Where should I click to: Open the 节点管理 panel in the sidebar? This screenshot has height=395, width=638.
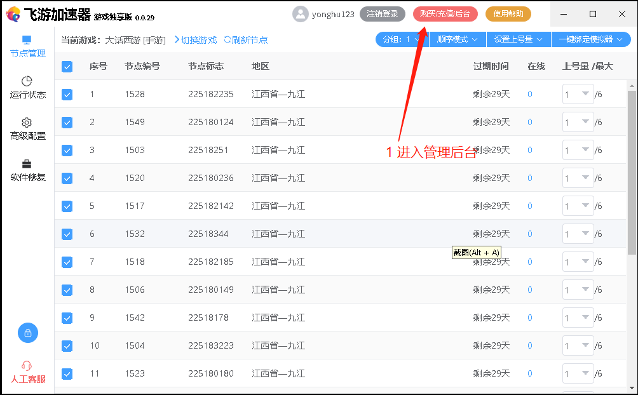click(27, 46)
